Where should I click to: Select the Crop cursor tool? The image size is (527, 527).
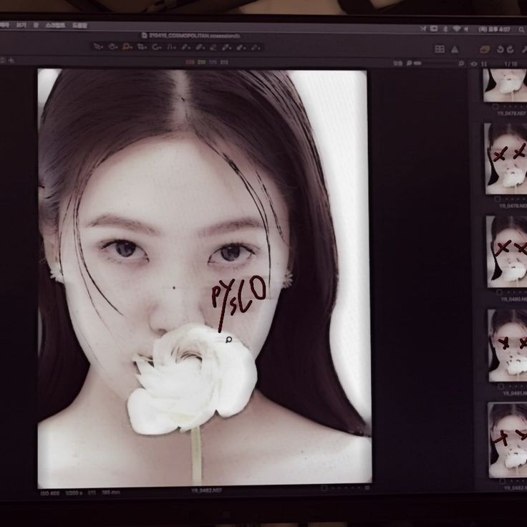(142, 47)
